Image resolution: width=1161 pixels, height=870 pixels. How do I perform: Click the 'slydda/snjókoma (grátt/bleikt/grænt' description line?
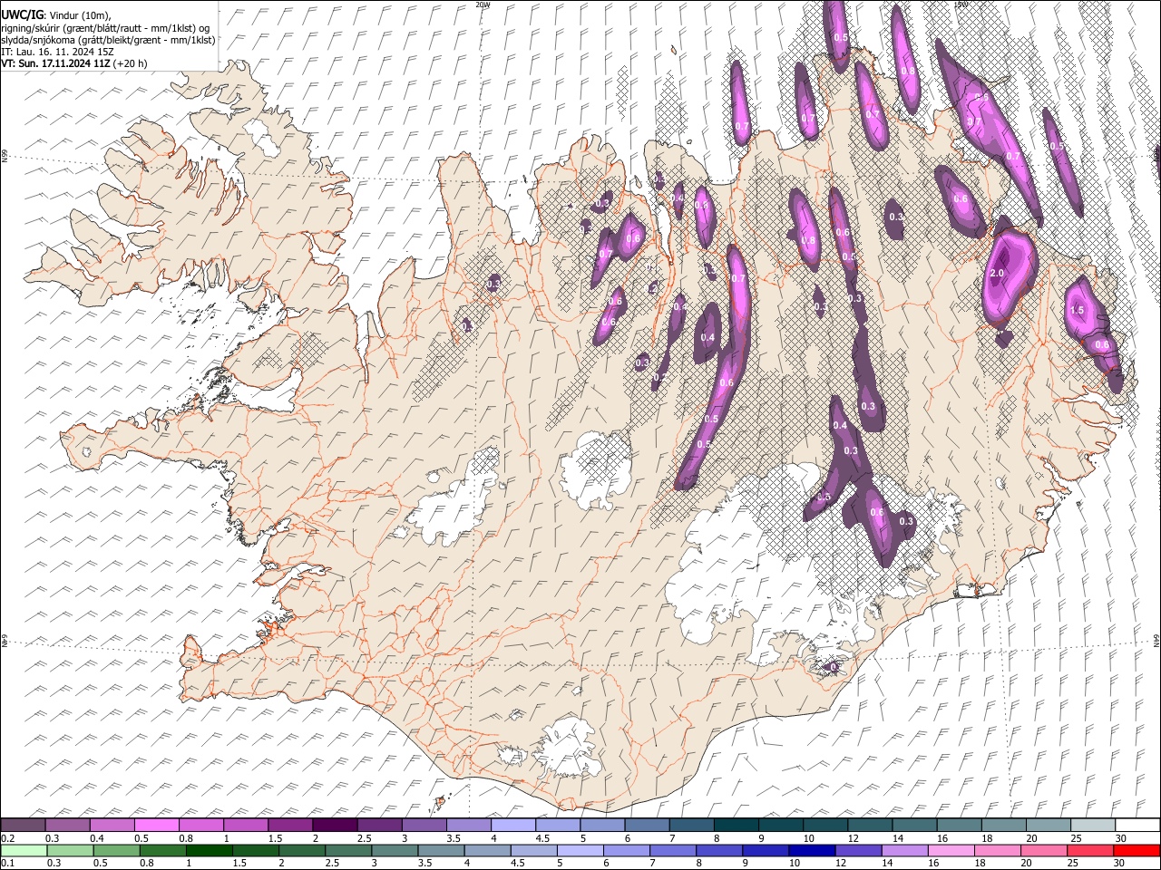[x=109, y=40]
